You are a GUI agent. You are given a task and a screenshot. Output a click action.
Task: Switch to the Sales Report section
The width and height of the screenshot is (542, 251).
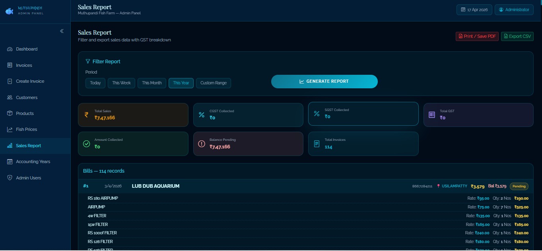[28, 145]
